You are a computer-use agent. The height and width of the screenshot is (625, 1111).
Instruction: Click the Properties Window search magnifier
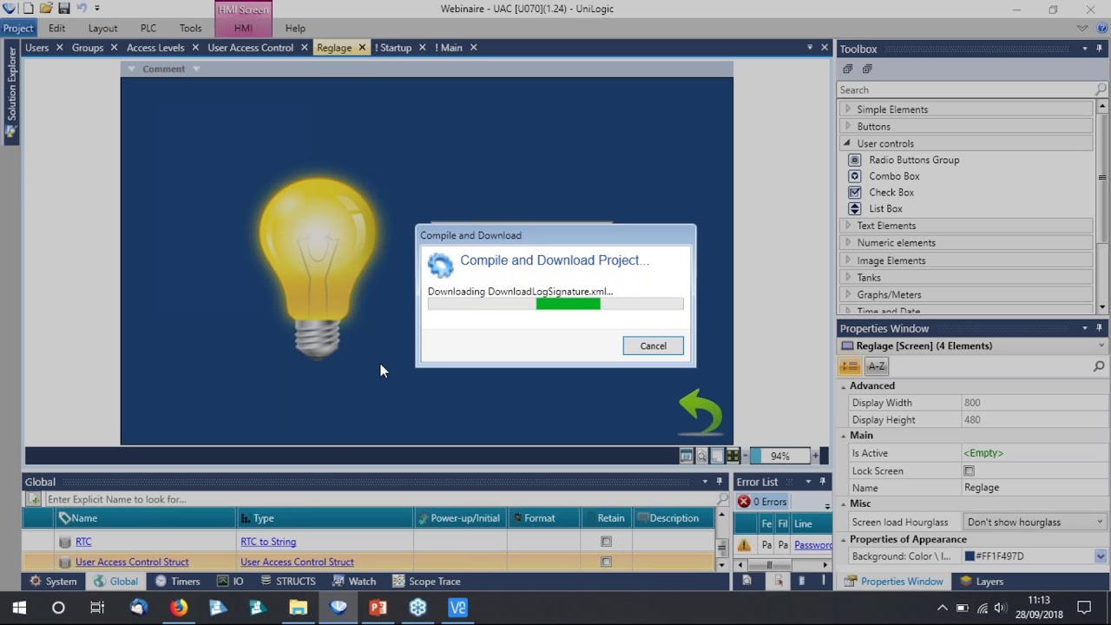1099,367
